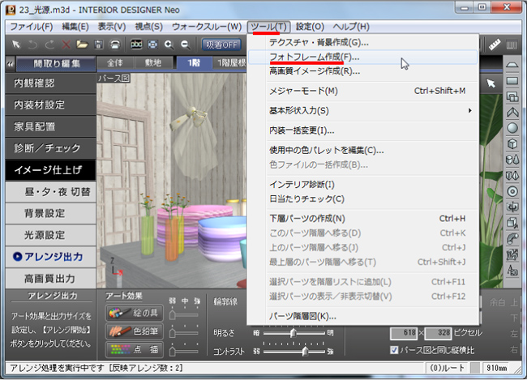Viewport: 527px width, 380px height.
Task: Select アレンジ出力 option in sidebar
Action: tap(48, 256)
